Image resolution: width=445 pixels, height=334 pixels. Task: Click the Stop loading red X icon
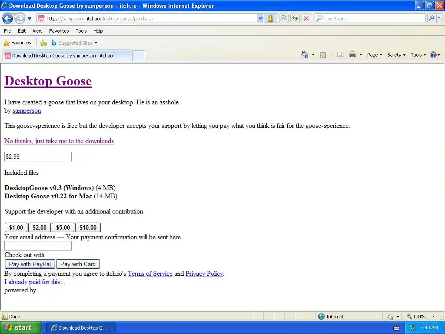pos(306,19)
